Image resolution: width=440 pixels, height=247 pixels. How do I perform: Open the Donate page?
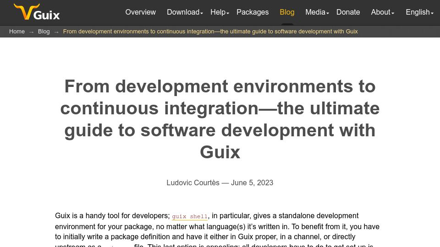(x=348, y=12)
